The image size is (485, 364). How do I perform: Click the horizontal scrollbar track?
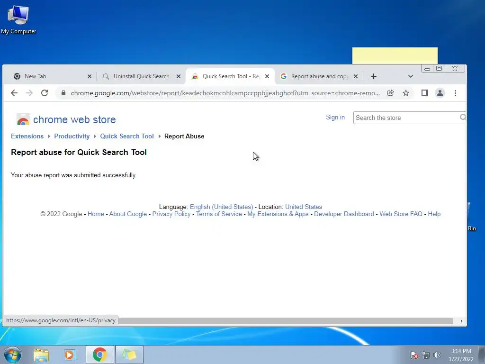pos(286,321)
